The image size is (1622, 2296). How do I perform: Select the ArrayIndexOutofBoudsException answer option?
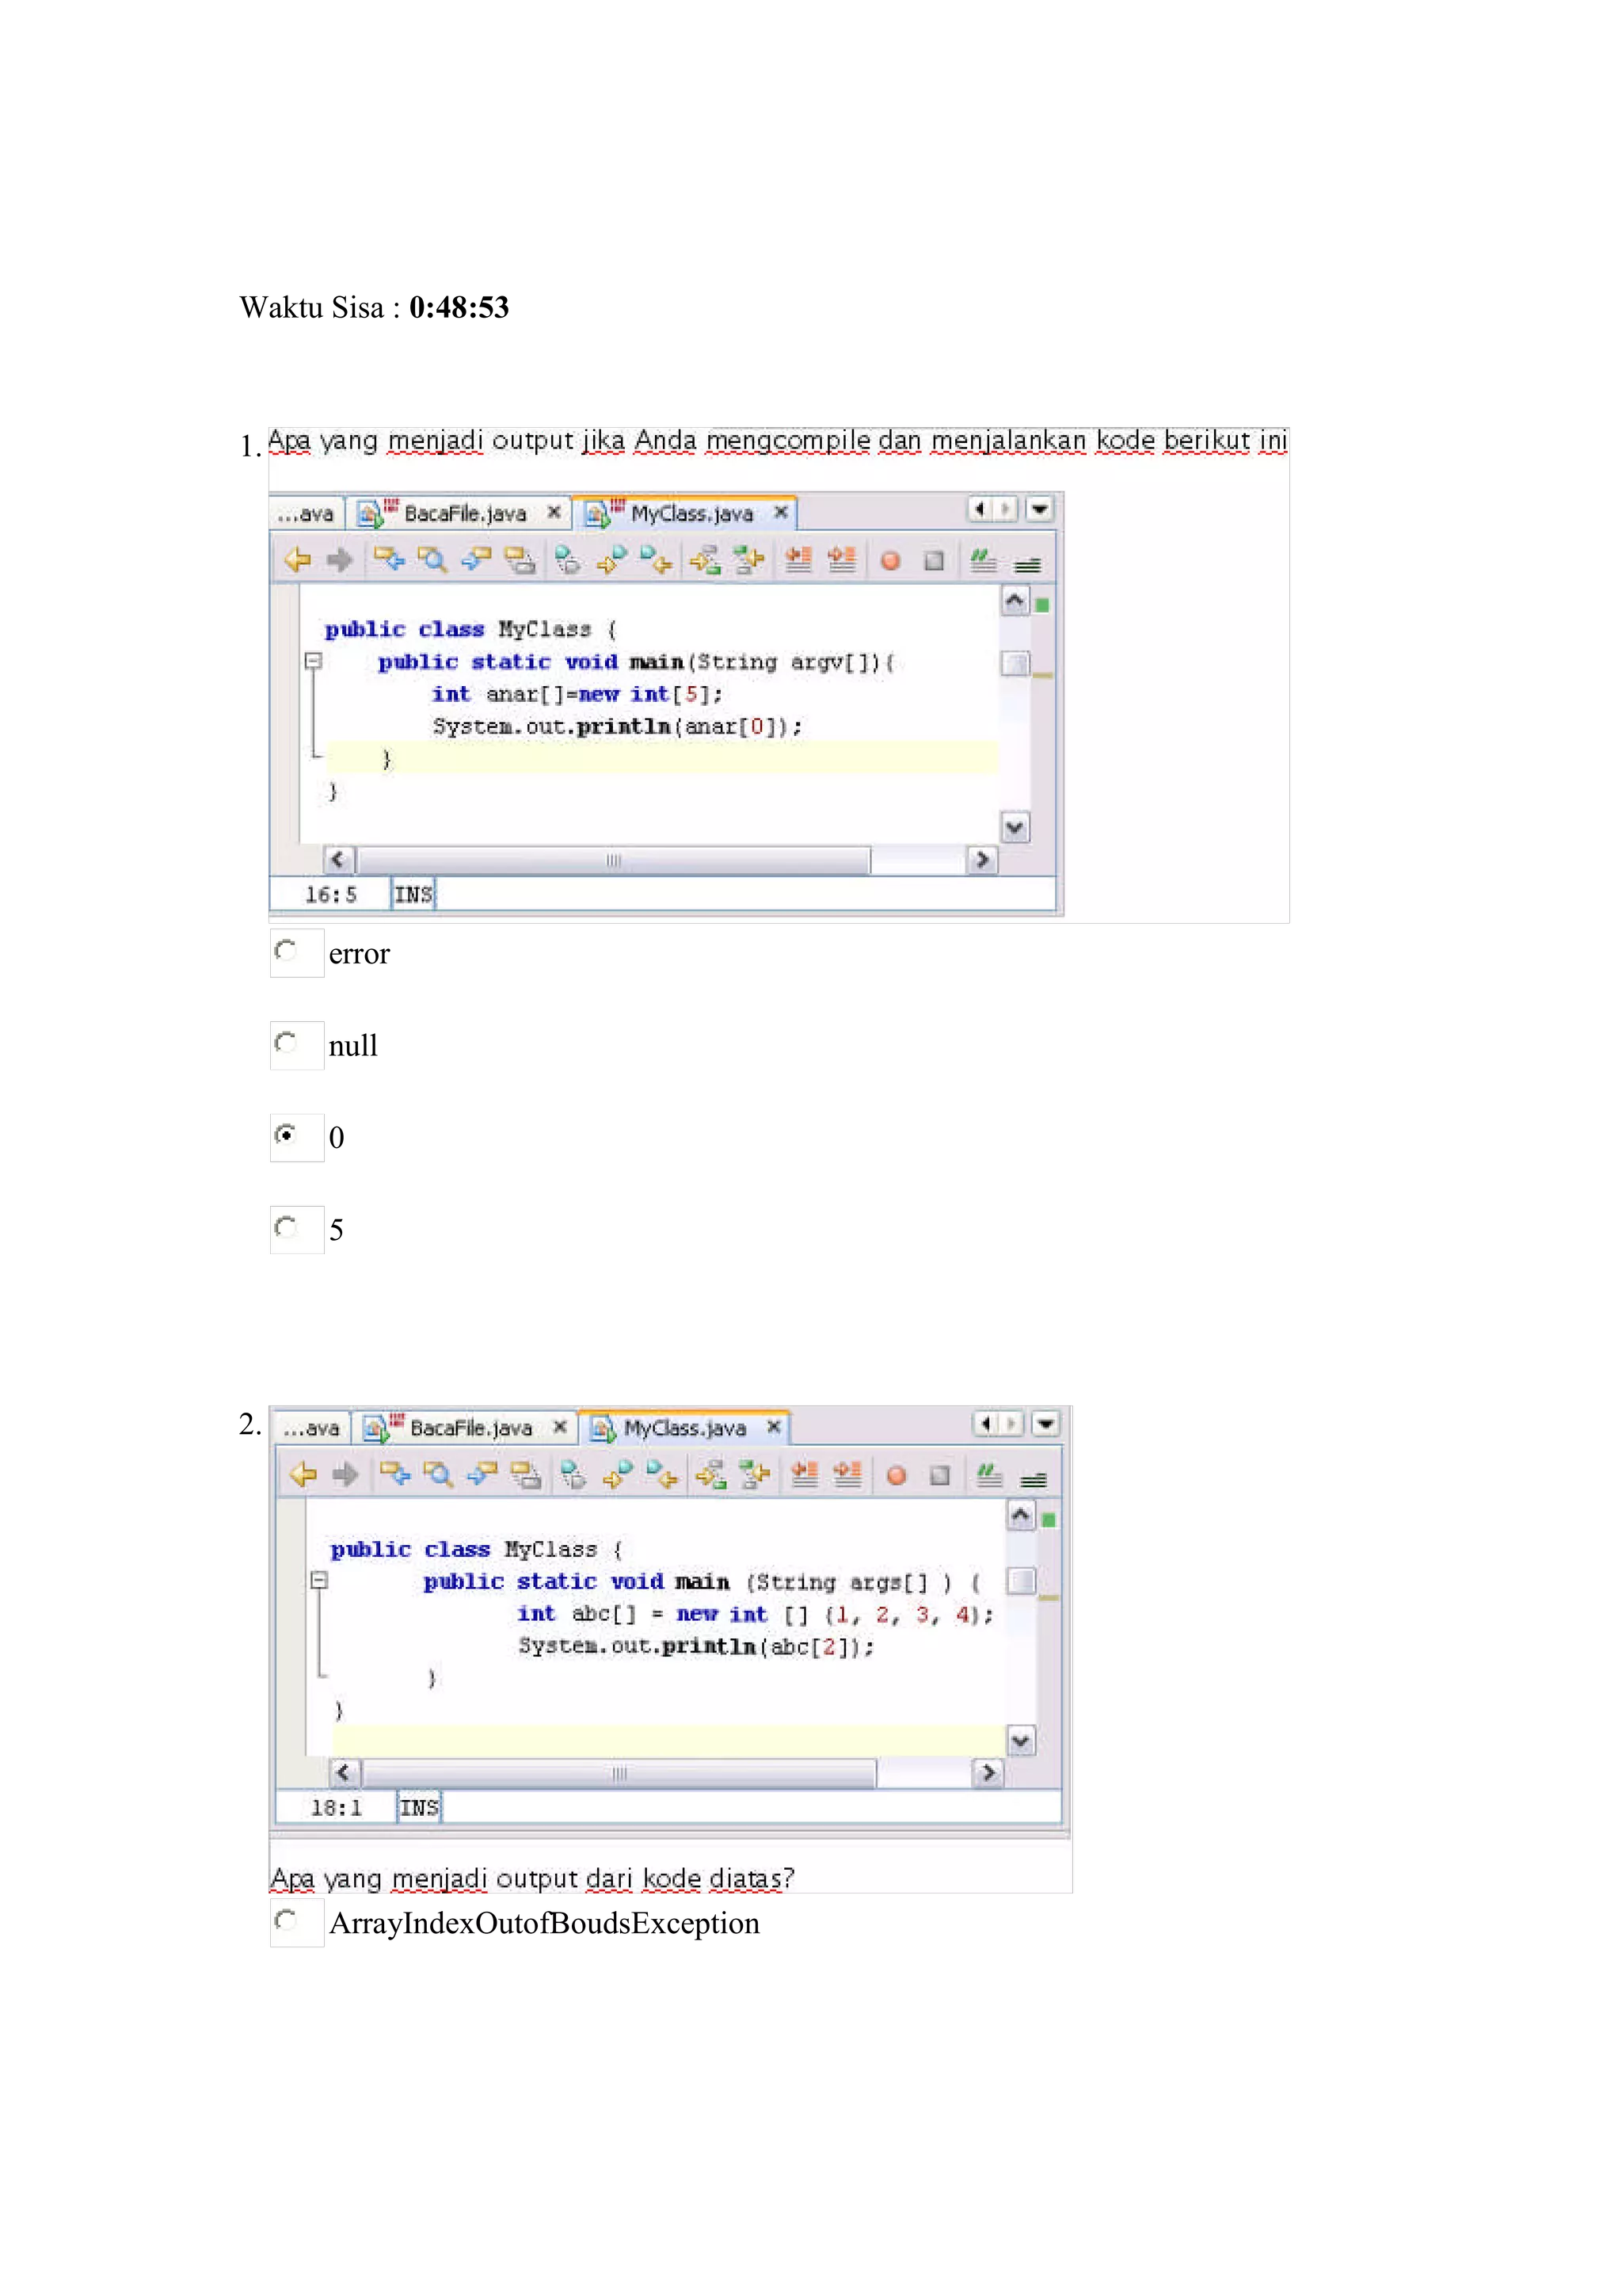click(286, 1920)
